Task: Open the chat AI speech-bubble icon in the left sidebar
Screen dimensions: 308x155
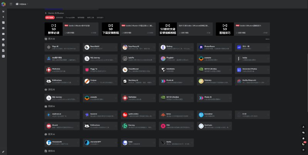Action: pyautogui.click(x=3, y=40)
